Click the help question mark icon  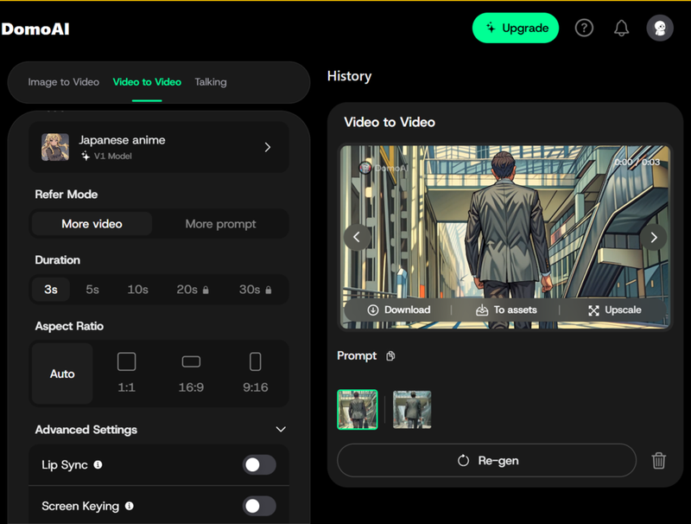[x=584, y=29]
